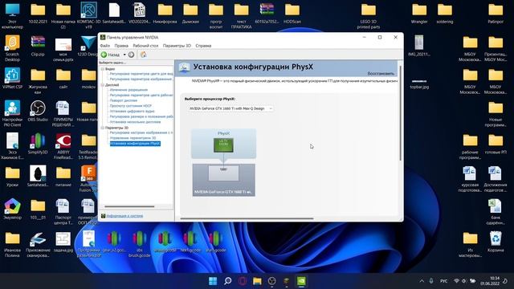Collapse the Дисплей tree node
Viewport: 514px width, 289px height.
click(x=102, y=85)
